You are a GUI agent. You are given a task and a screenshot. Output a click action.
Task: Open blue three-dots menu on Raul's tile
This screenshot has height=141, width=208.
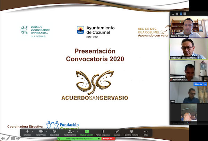[x=205, y=84]
